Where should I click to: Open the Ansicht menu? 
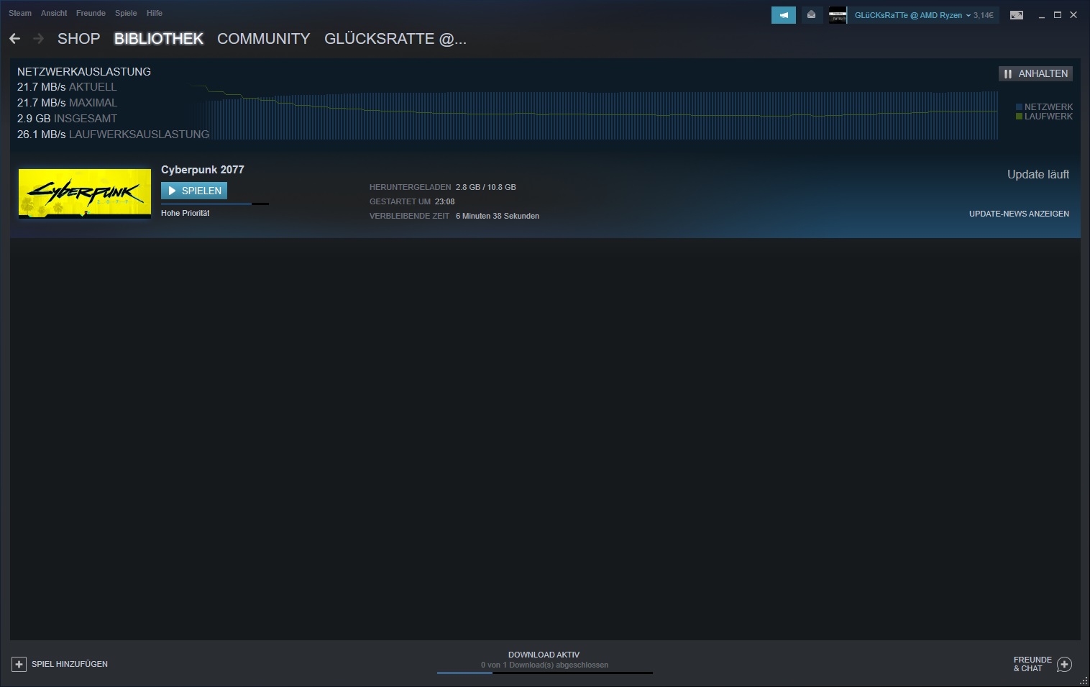54,13
